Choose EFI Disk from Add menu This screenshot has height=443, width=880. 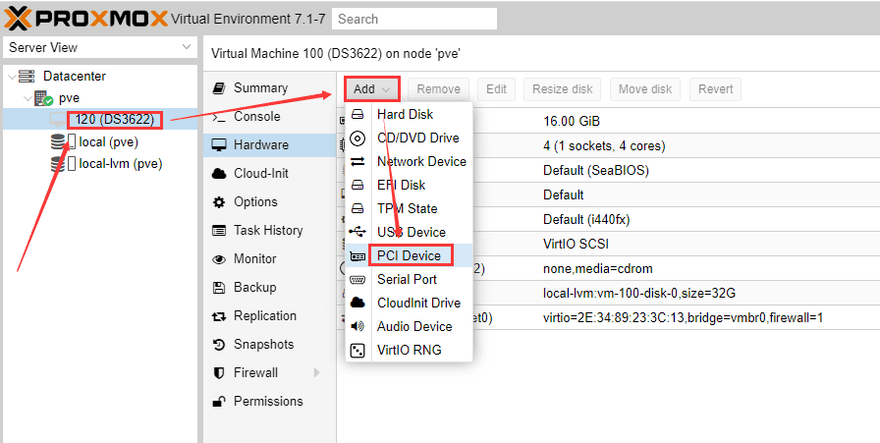410,186
